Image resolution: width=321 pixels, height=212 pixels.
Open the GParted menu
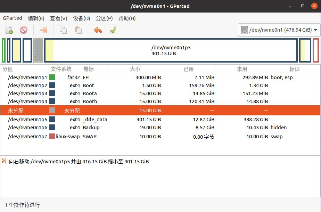(12, 18)
